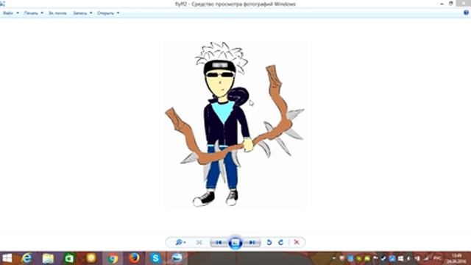
Task: Go to the previous photo
Action: click(x=219, y=242)
